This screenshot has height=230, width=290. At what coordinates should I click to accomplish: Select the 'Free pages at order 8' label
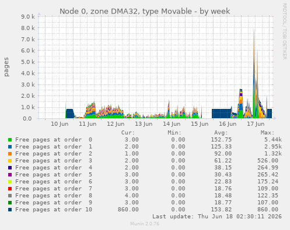click(x=54, y=196)
